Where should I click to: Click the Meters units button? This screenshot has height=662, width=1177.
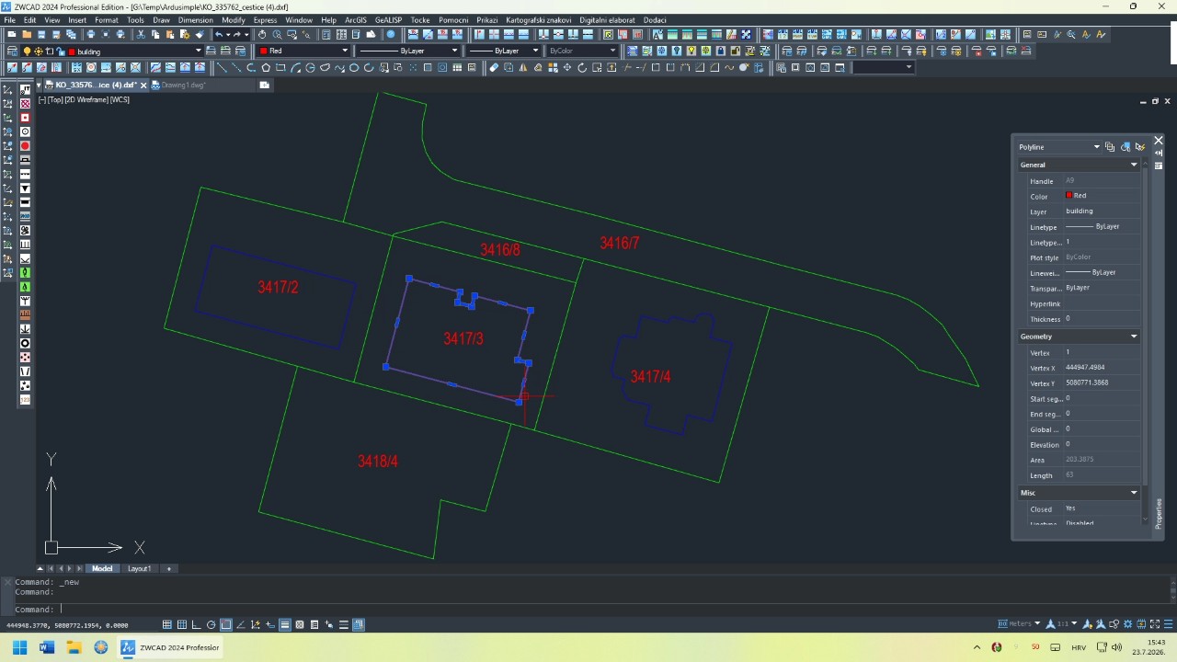point(1021,624)
